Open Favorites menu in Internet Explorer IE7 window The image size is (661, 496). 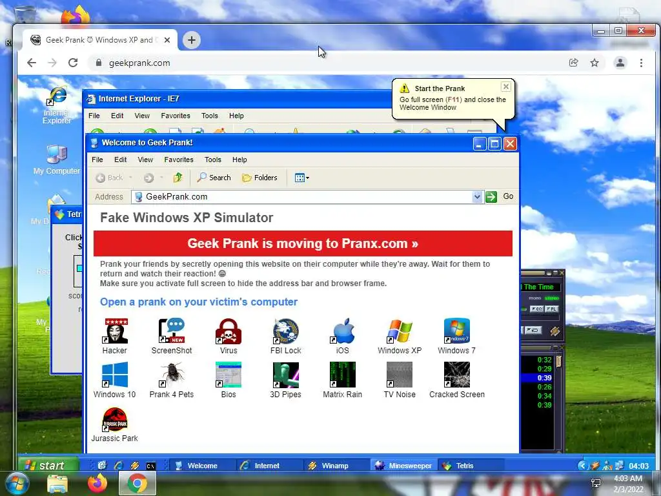coord(176,116)
